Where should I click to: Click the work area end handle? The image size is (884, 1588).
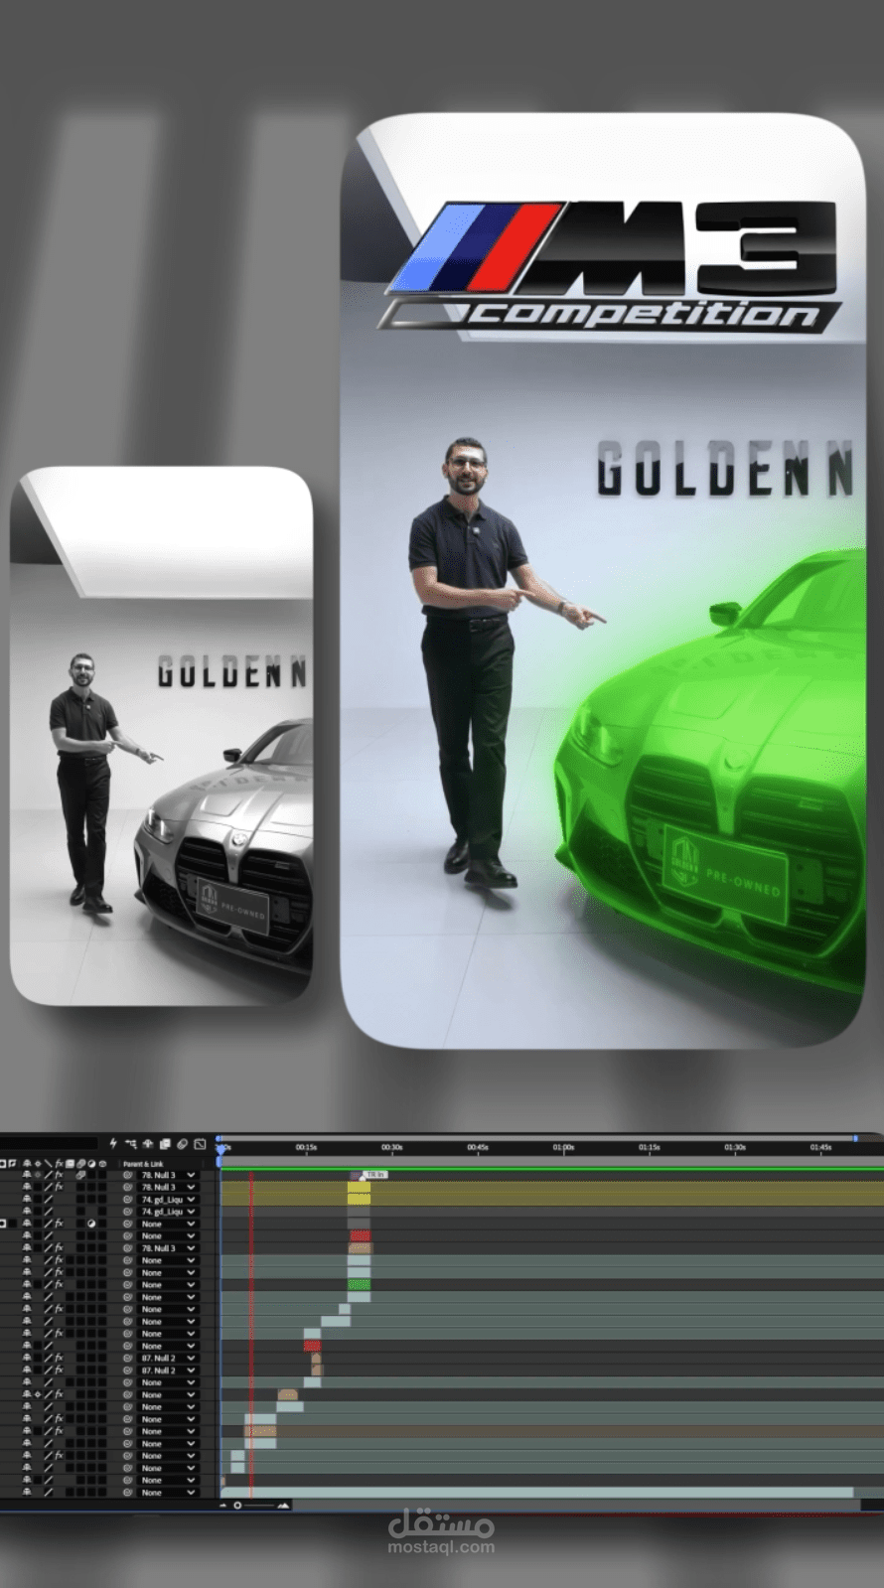point(855,1138)
